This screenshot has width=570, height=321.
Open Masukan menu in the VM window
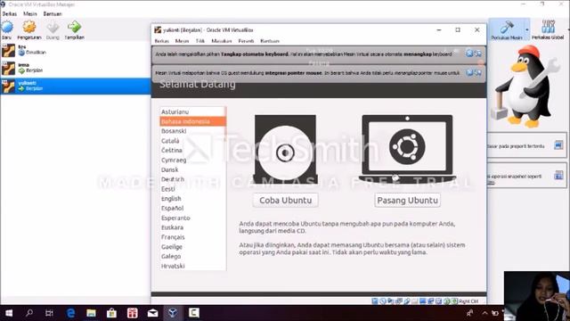[222, 41]
